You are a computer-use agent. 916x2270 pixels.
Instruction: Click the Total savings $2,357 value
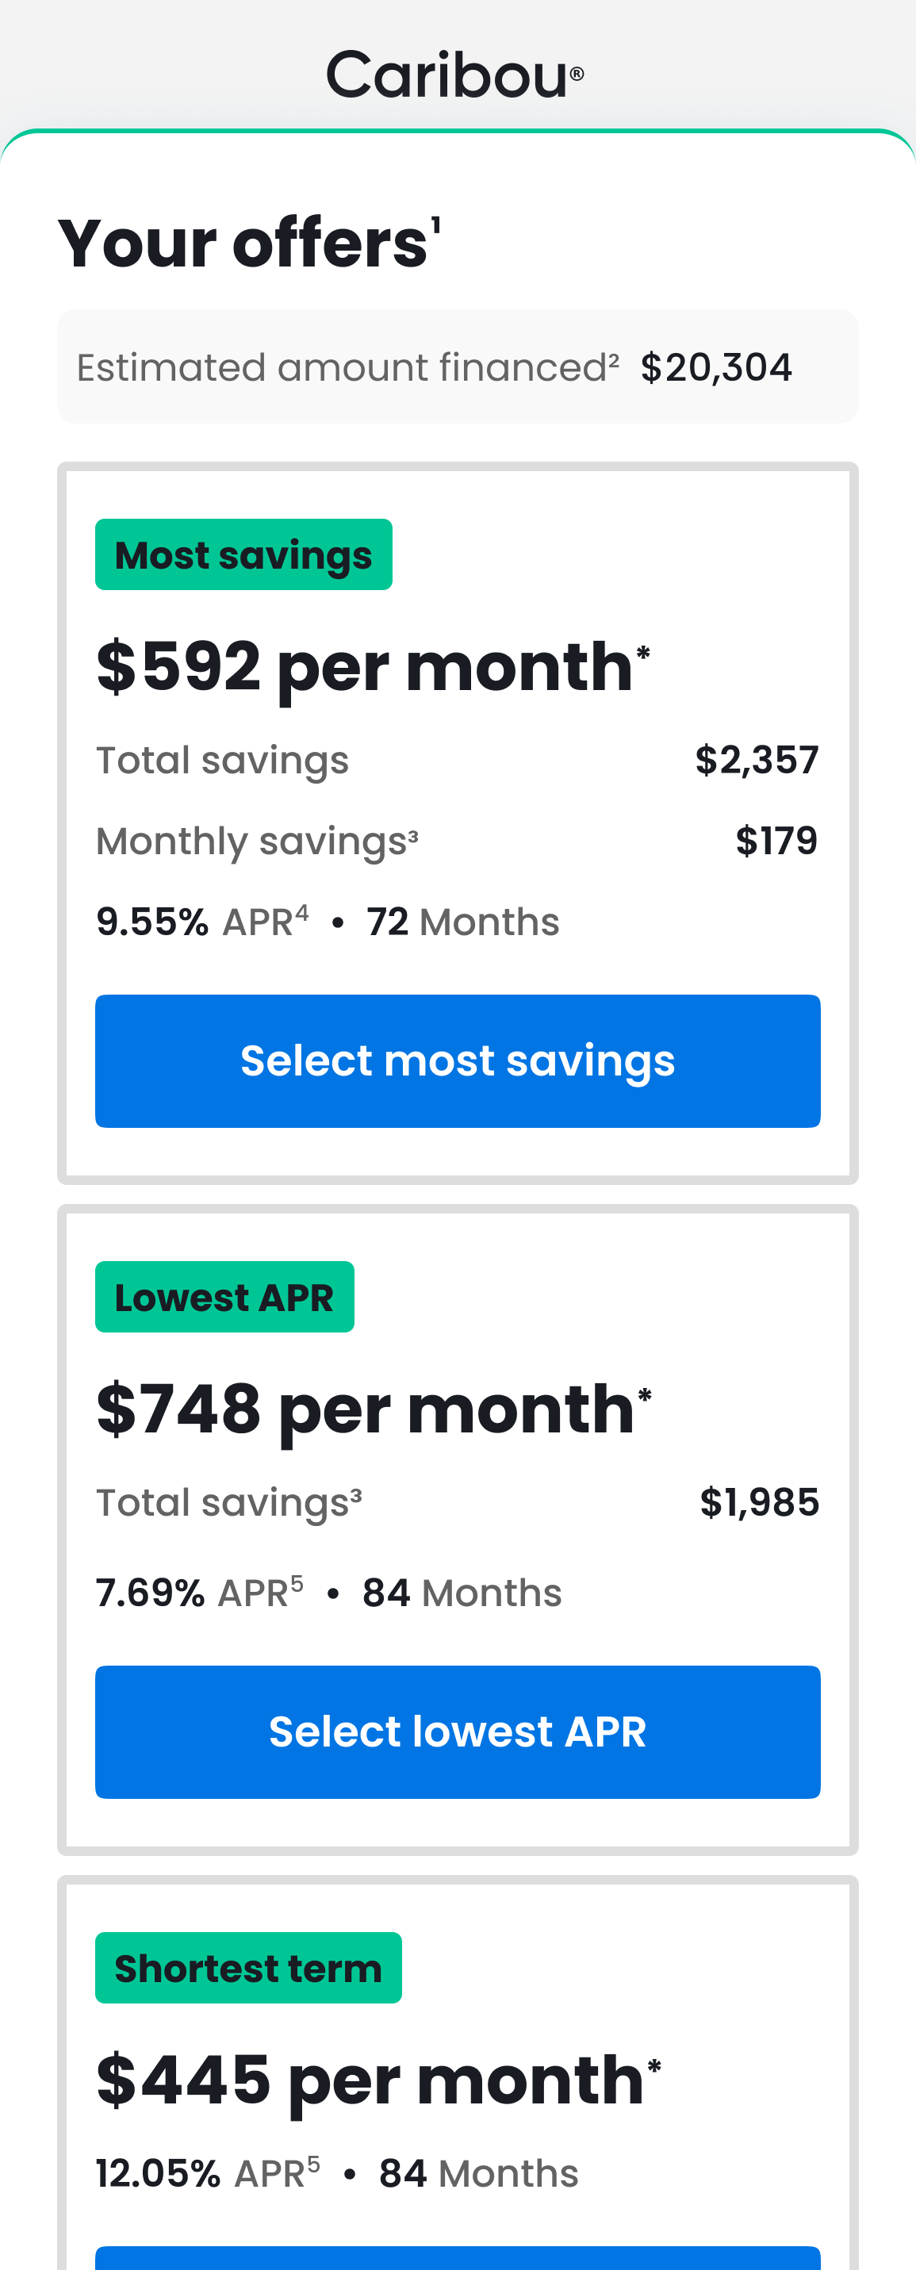757,760
